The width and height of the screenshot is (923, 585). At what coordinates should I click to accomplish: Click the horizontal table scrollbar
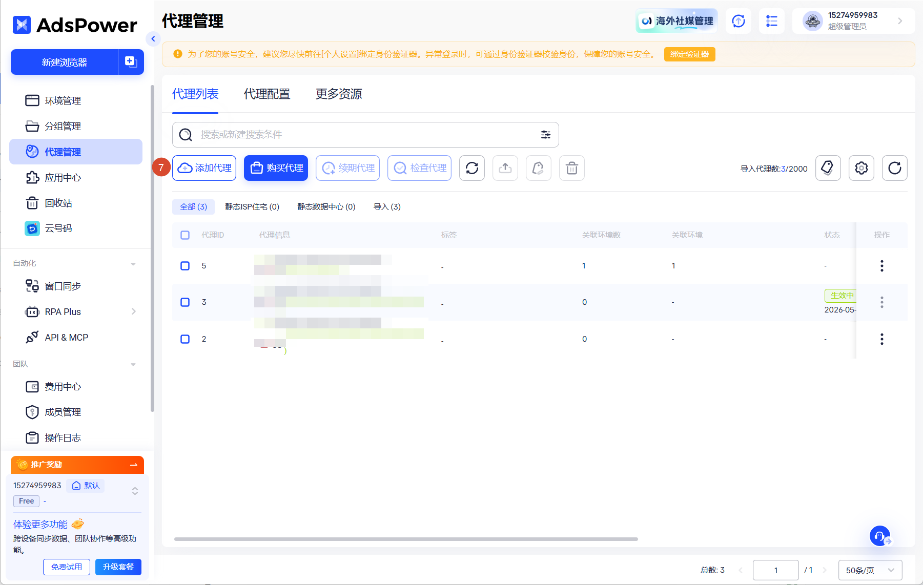[406, 539]
